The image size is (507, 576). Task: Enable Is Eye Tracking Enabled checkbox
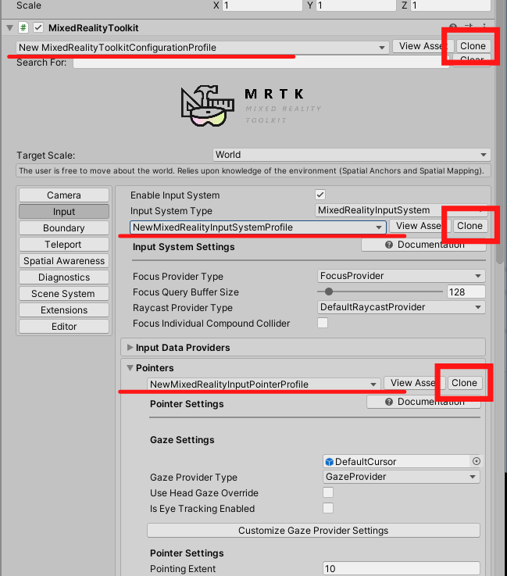(x=328, y=508)
